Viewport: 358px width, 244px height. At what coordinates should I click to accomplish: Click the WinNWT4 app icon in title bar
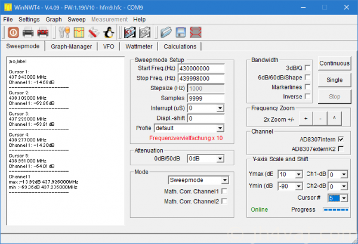pyautogui.click(x=8, y=7)
